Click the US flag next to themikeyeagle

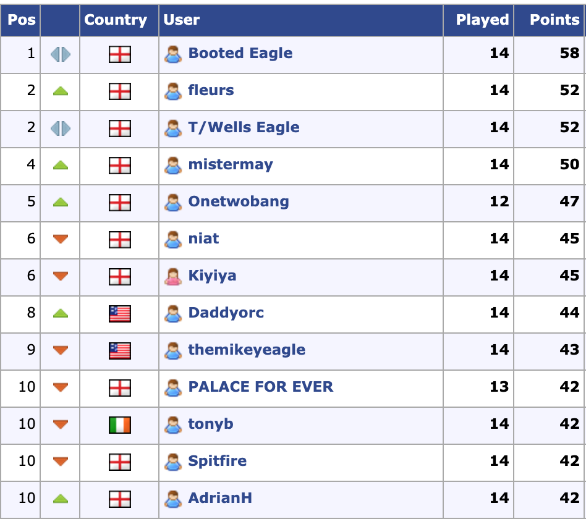(x=119, y=351)
